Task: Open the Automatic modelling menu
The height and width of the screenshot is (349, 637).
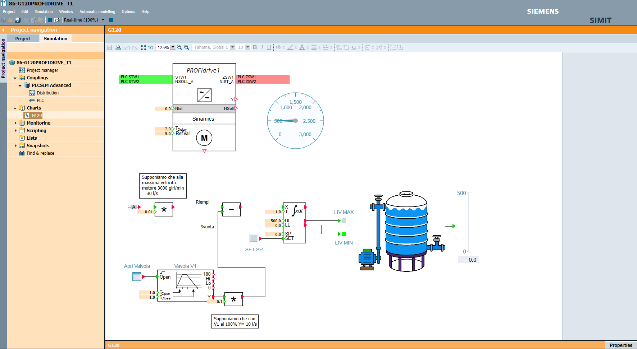Action: (97, 11)
